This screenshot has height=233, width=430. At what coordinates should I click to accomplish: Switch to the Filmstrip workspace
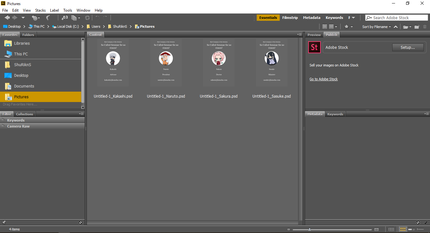(x=290, y=18)
